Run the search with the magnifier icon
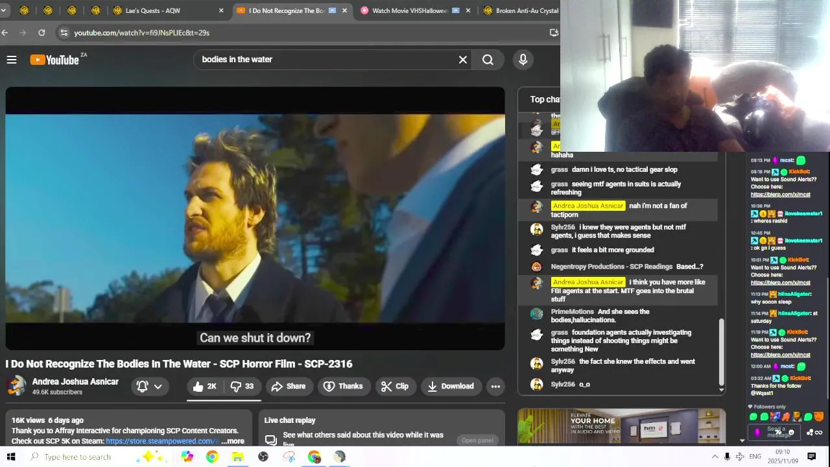 [488, 60]
